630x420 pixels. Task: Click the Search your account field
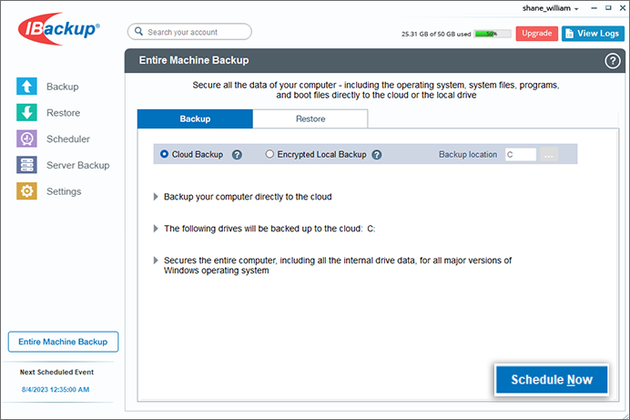coord(189,32)
